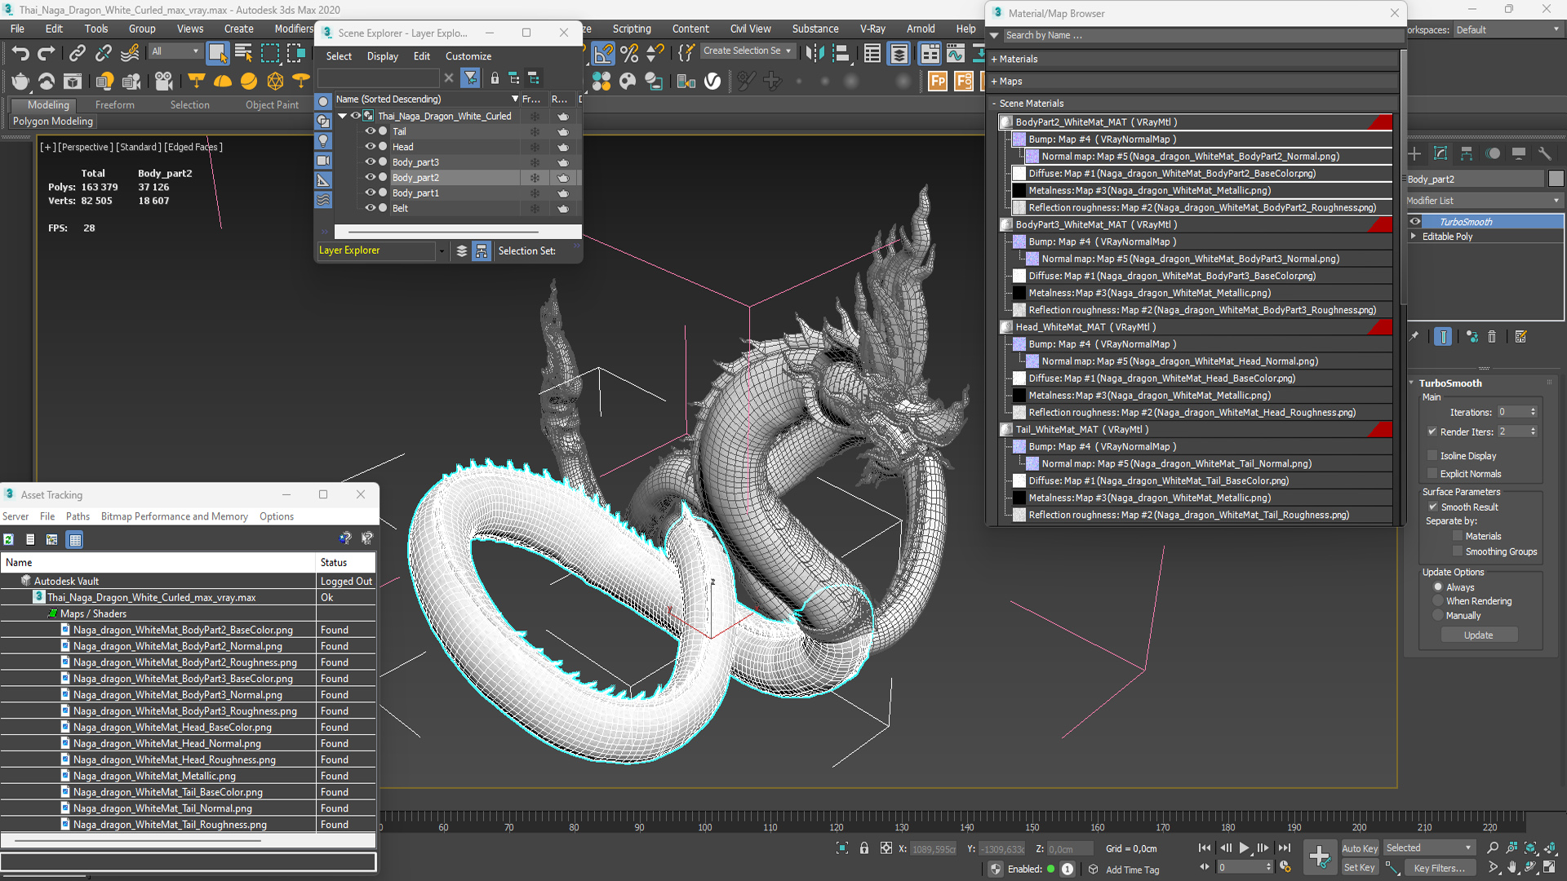Open the Create Selection Set dropdown
The height and width of the screenshot is (881, 1567).
point(747,51)
